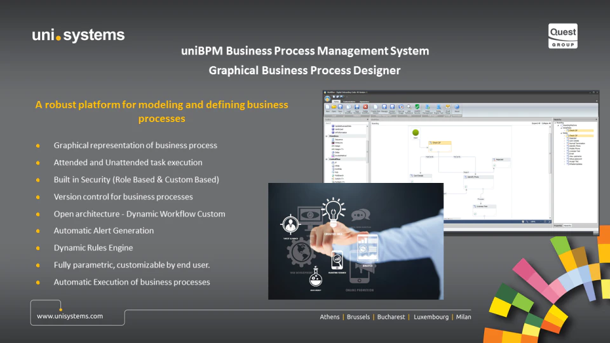610x343 pixels.
Task: Select Email in the Hierarchy tree
Action: (571, 154)
